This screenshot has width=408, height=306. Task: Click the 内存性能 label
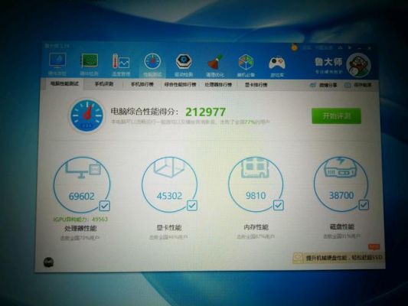point(256,227)
